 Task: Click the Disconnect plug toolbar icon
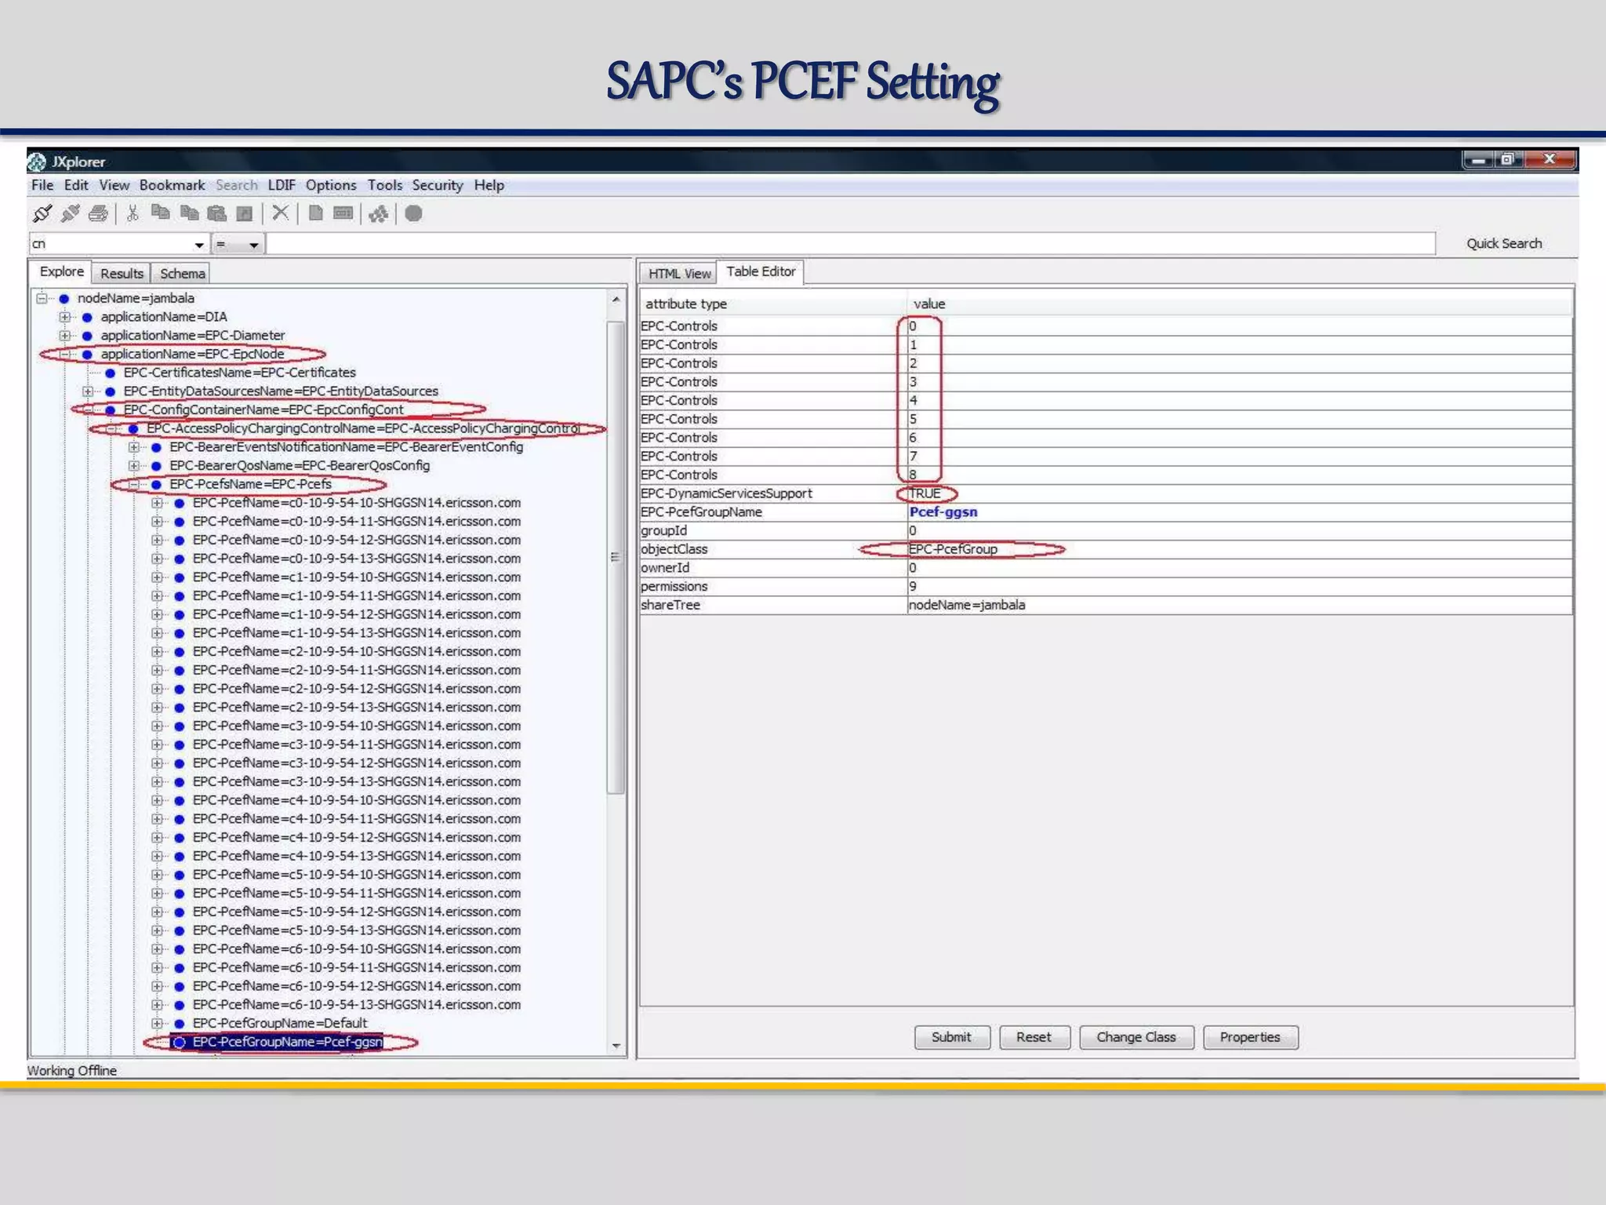[x=71, y=213]
